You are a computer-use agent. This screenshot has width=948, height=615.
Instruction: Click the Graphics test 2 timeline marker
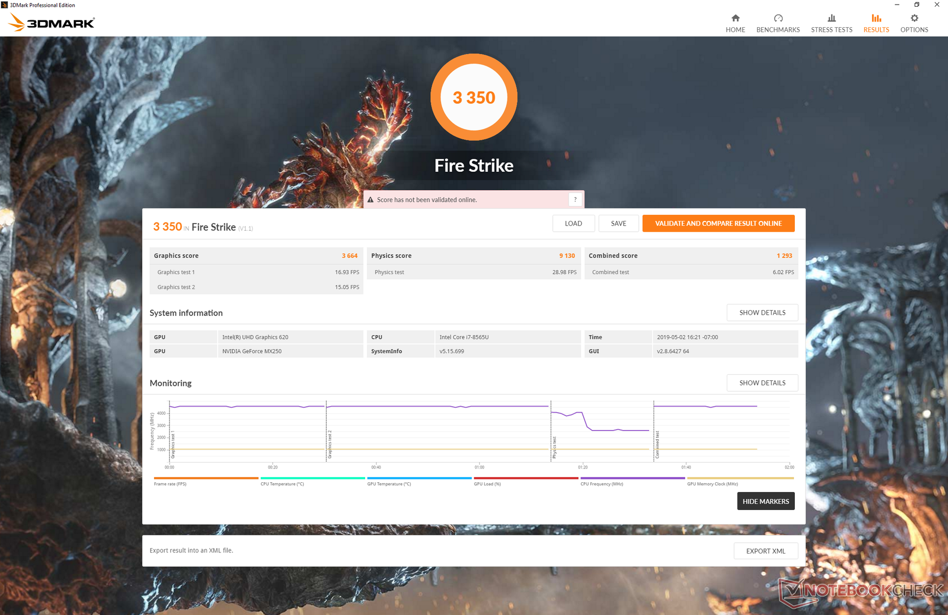pos(330,444)
